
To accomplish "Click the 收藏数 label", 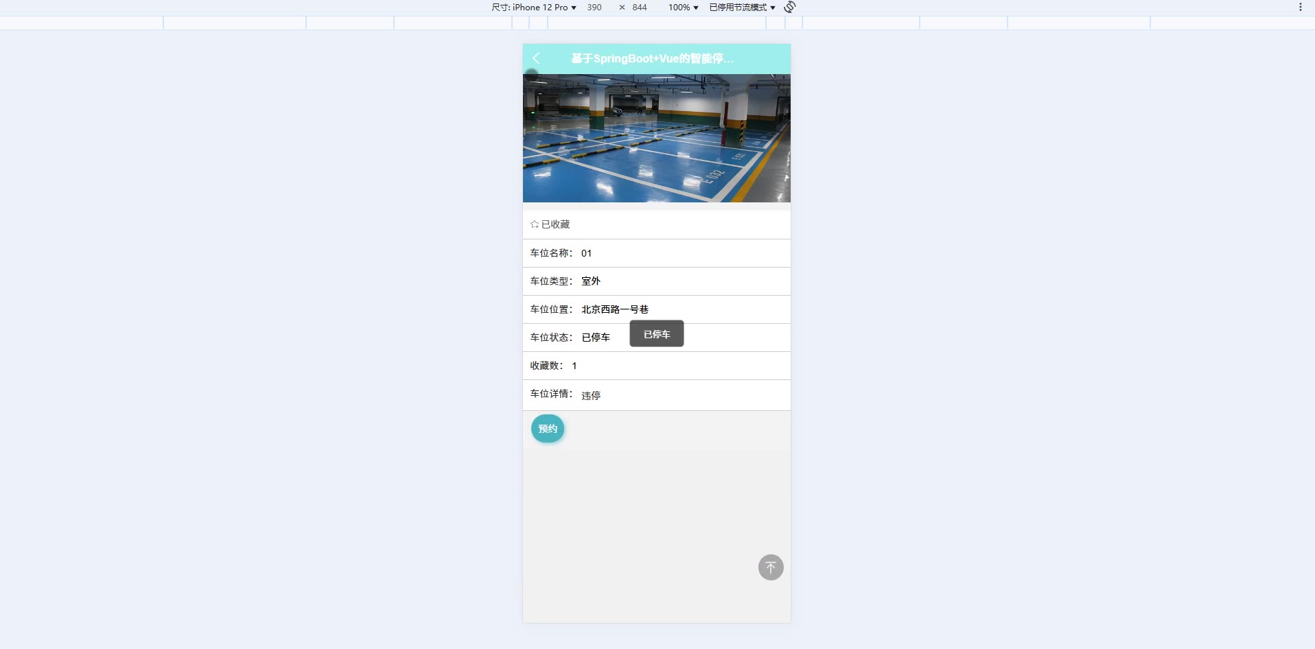I will coord(546,366).
